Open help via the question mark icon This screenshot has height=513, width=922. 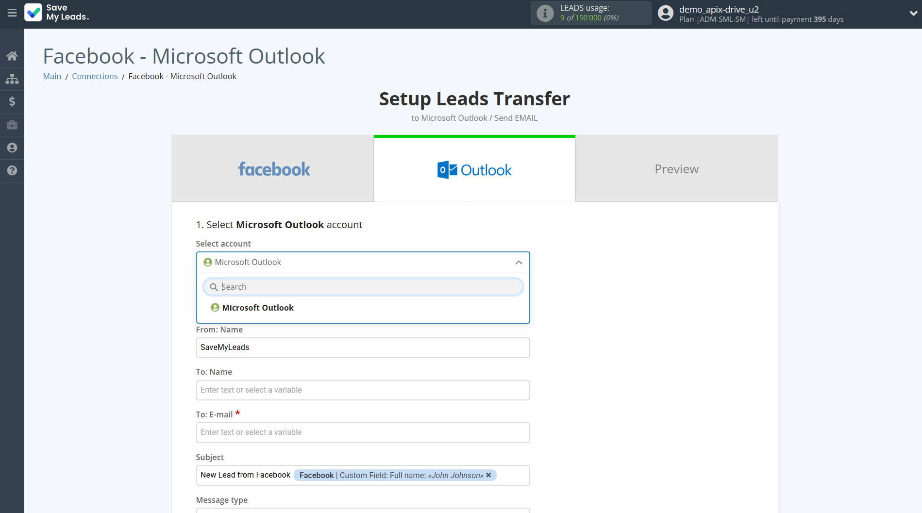[12, 171]
